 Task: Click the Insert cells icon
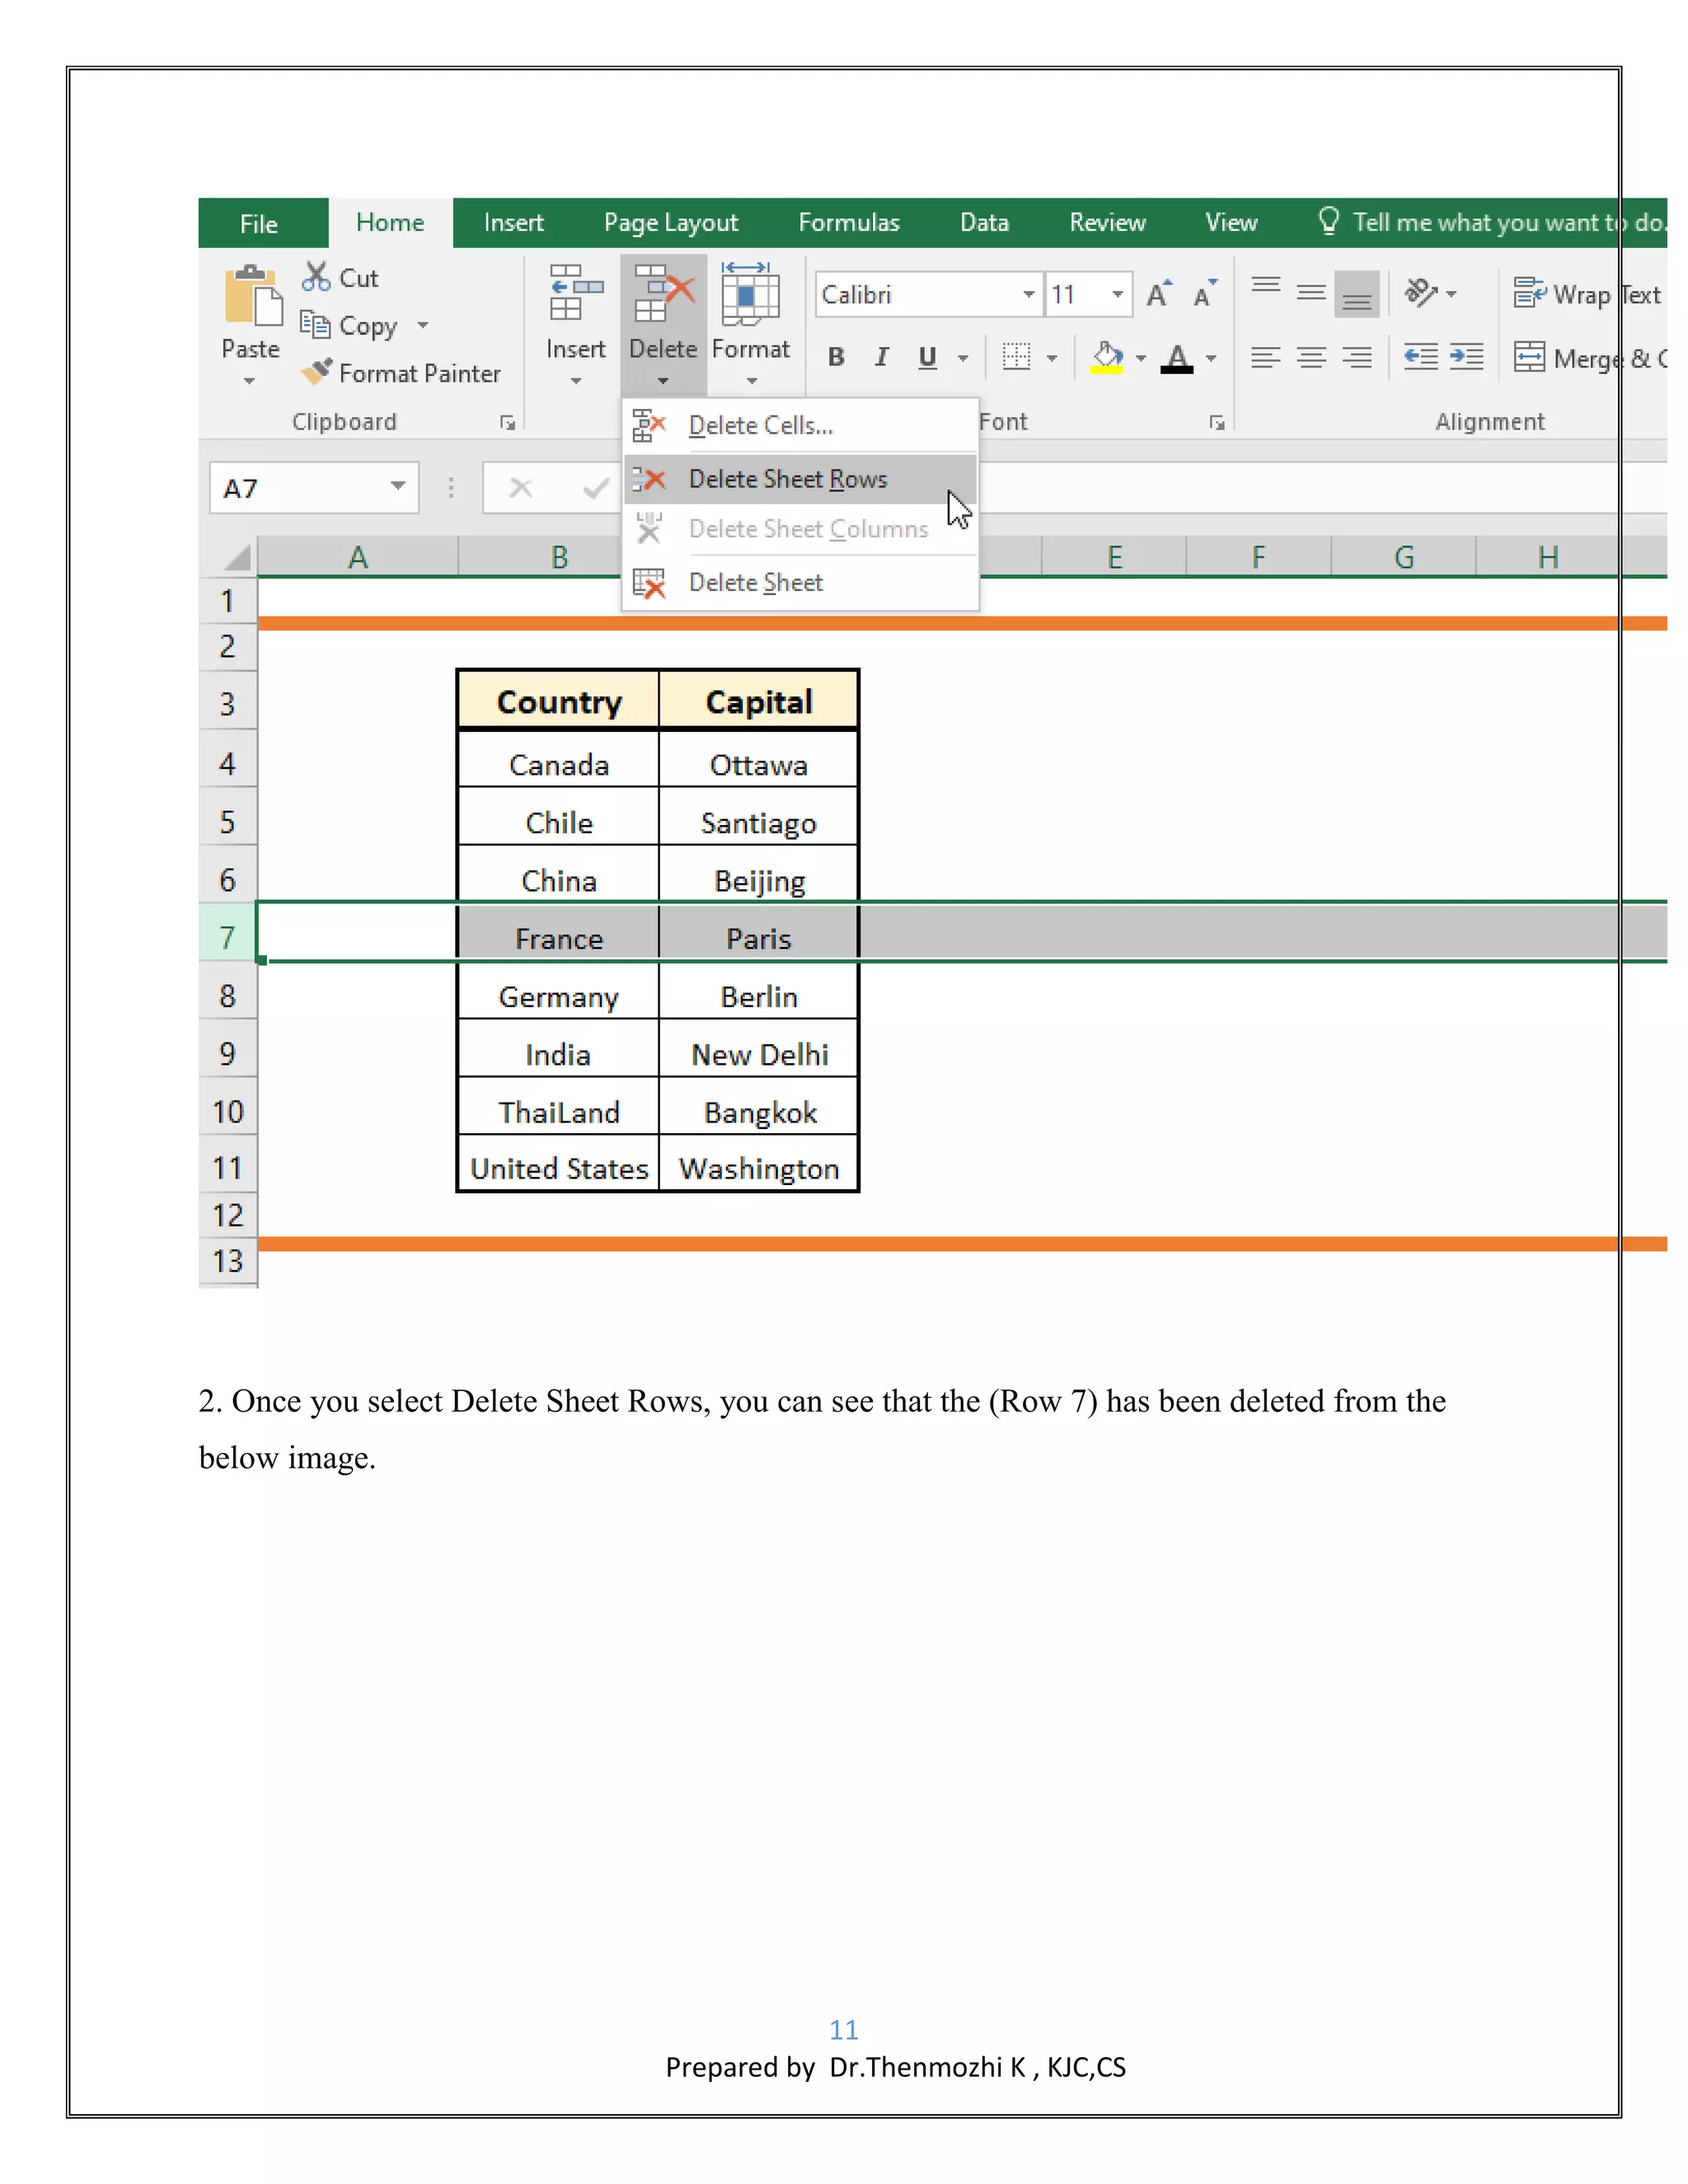[x=576, y=293]
